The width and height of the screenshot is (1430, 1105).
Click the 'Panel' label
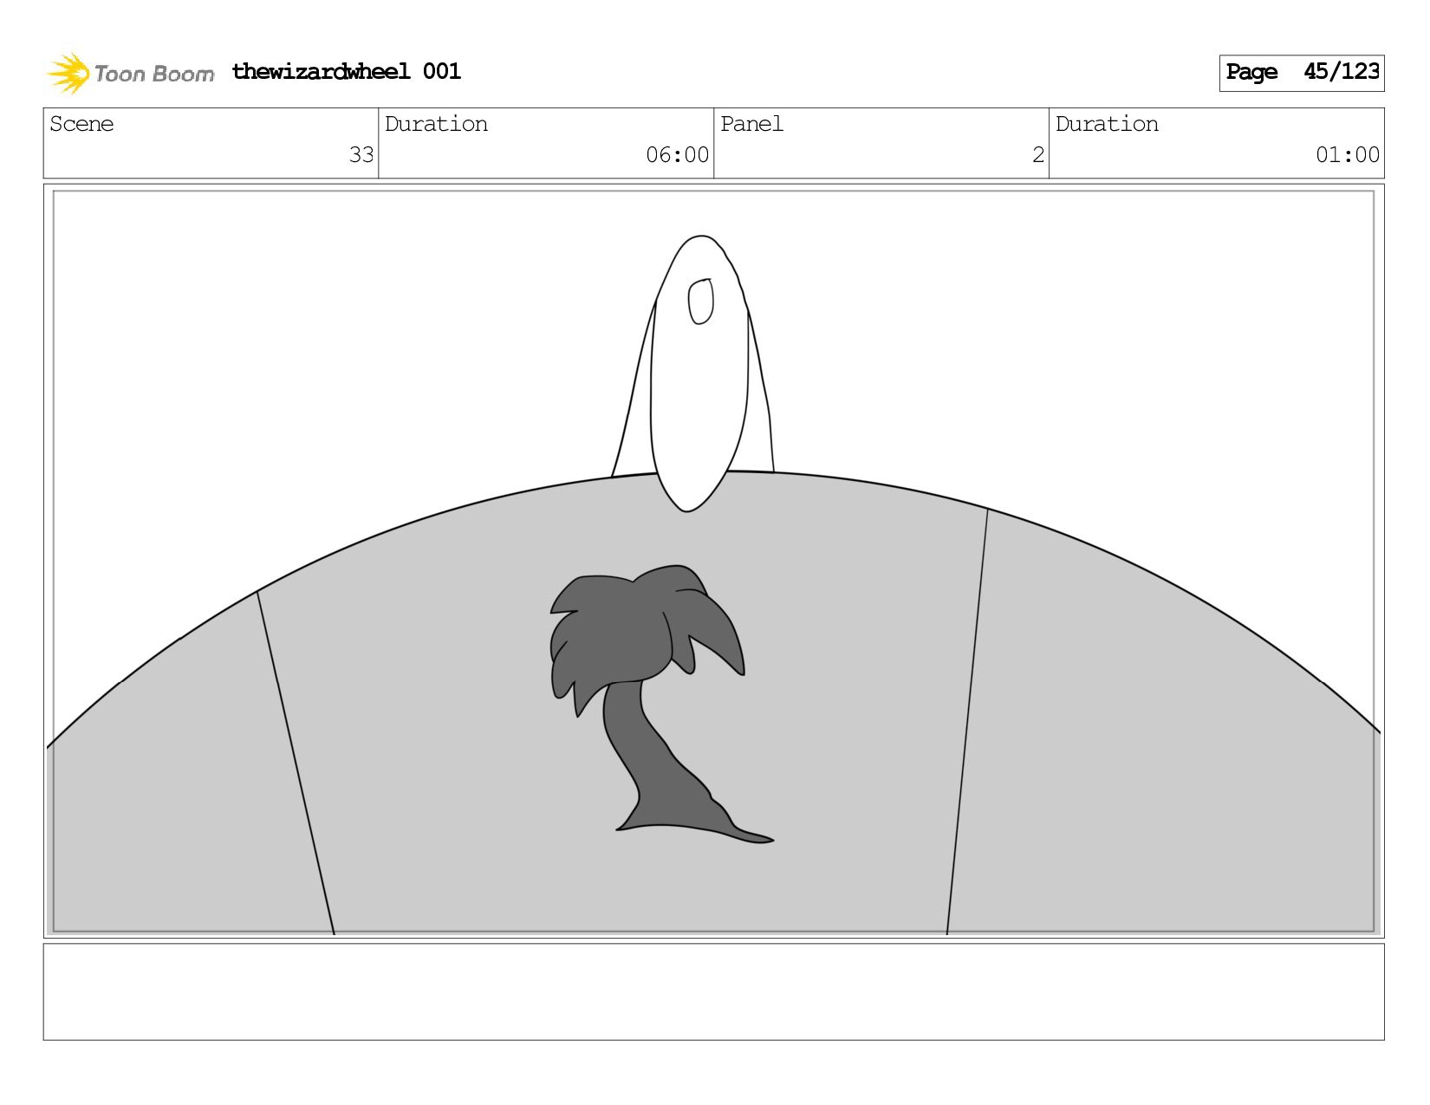[x=751, y=124]
